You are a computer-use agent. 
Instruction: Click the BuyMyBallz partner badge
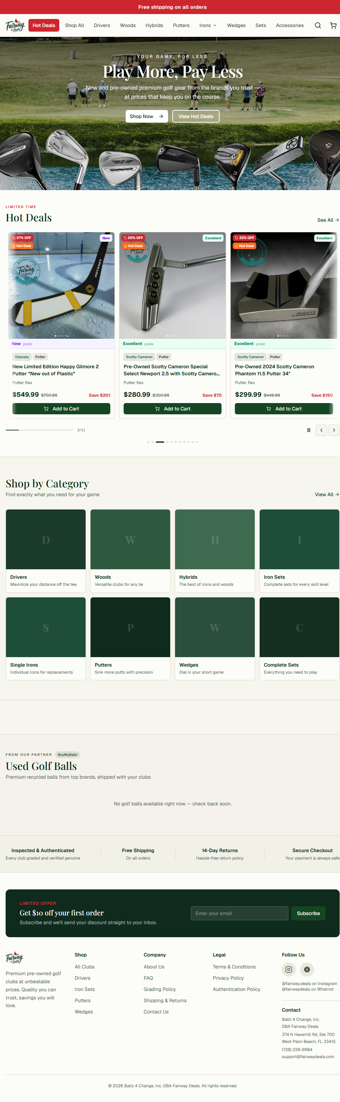click(x=67, y=754)
